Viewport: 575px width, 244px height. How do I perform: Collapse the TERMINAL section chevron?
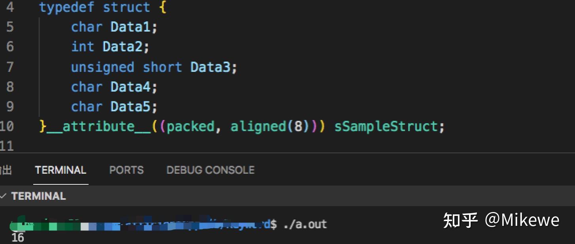(4, 196)
